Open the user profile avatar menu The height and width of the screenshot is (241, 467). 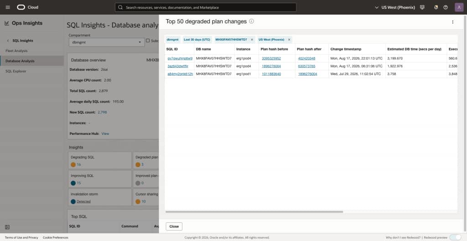[459, 7]
